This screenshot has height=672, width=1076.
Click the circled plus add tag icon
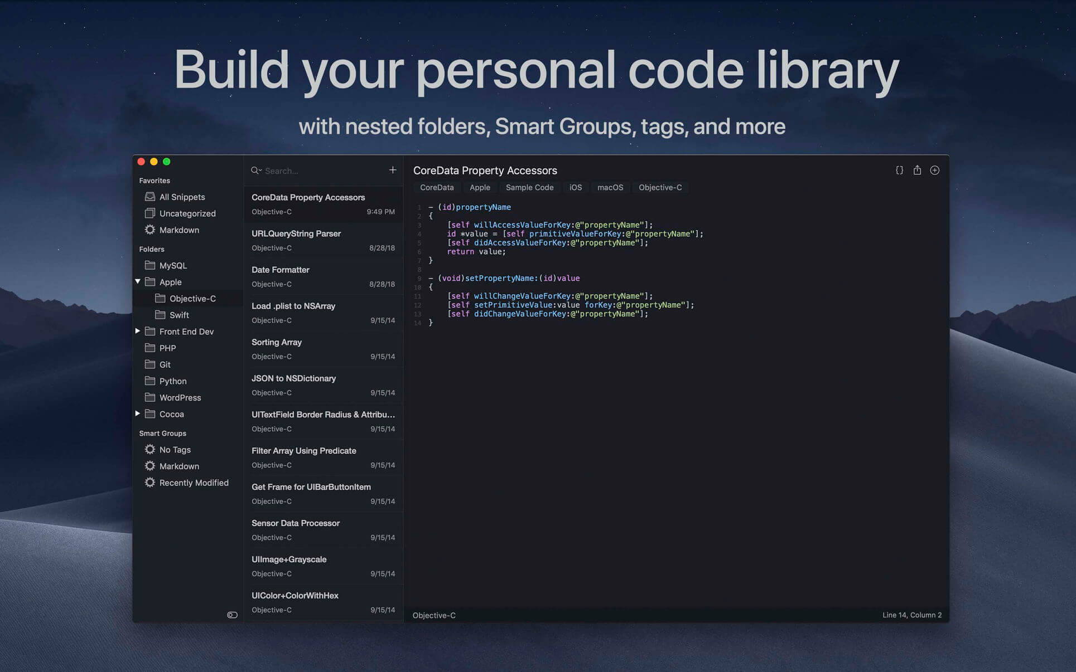[935, 171]
